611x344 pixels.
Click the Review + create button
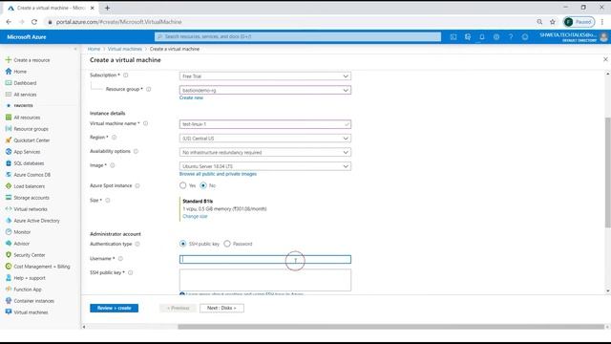click(x=114, y=308)
